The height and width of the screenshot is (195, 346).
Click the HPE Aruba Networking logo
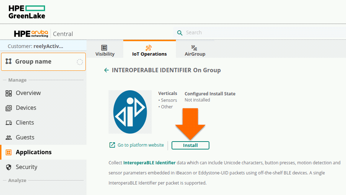31,34
